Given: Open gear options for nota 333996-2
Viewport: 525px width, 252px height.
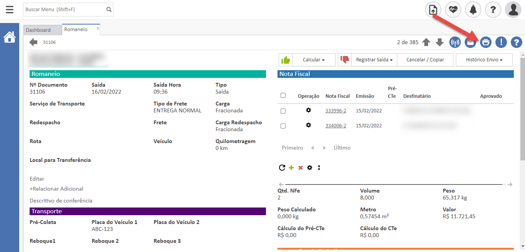Looking at the screenshot, I should pyautogui.click(x=308, y=110).
